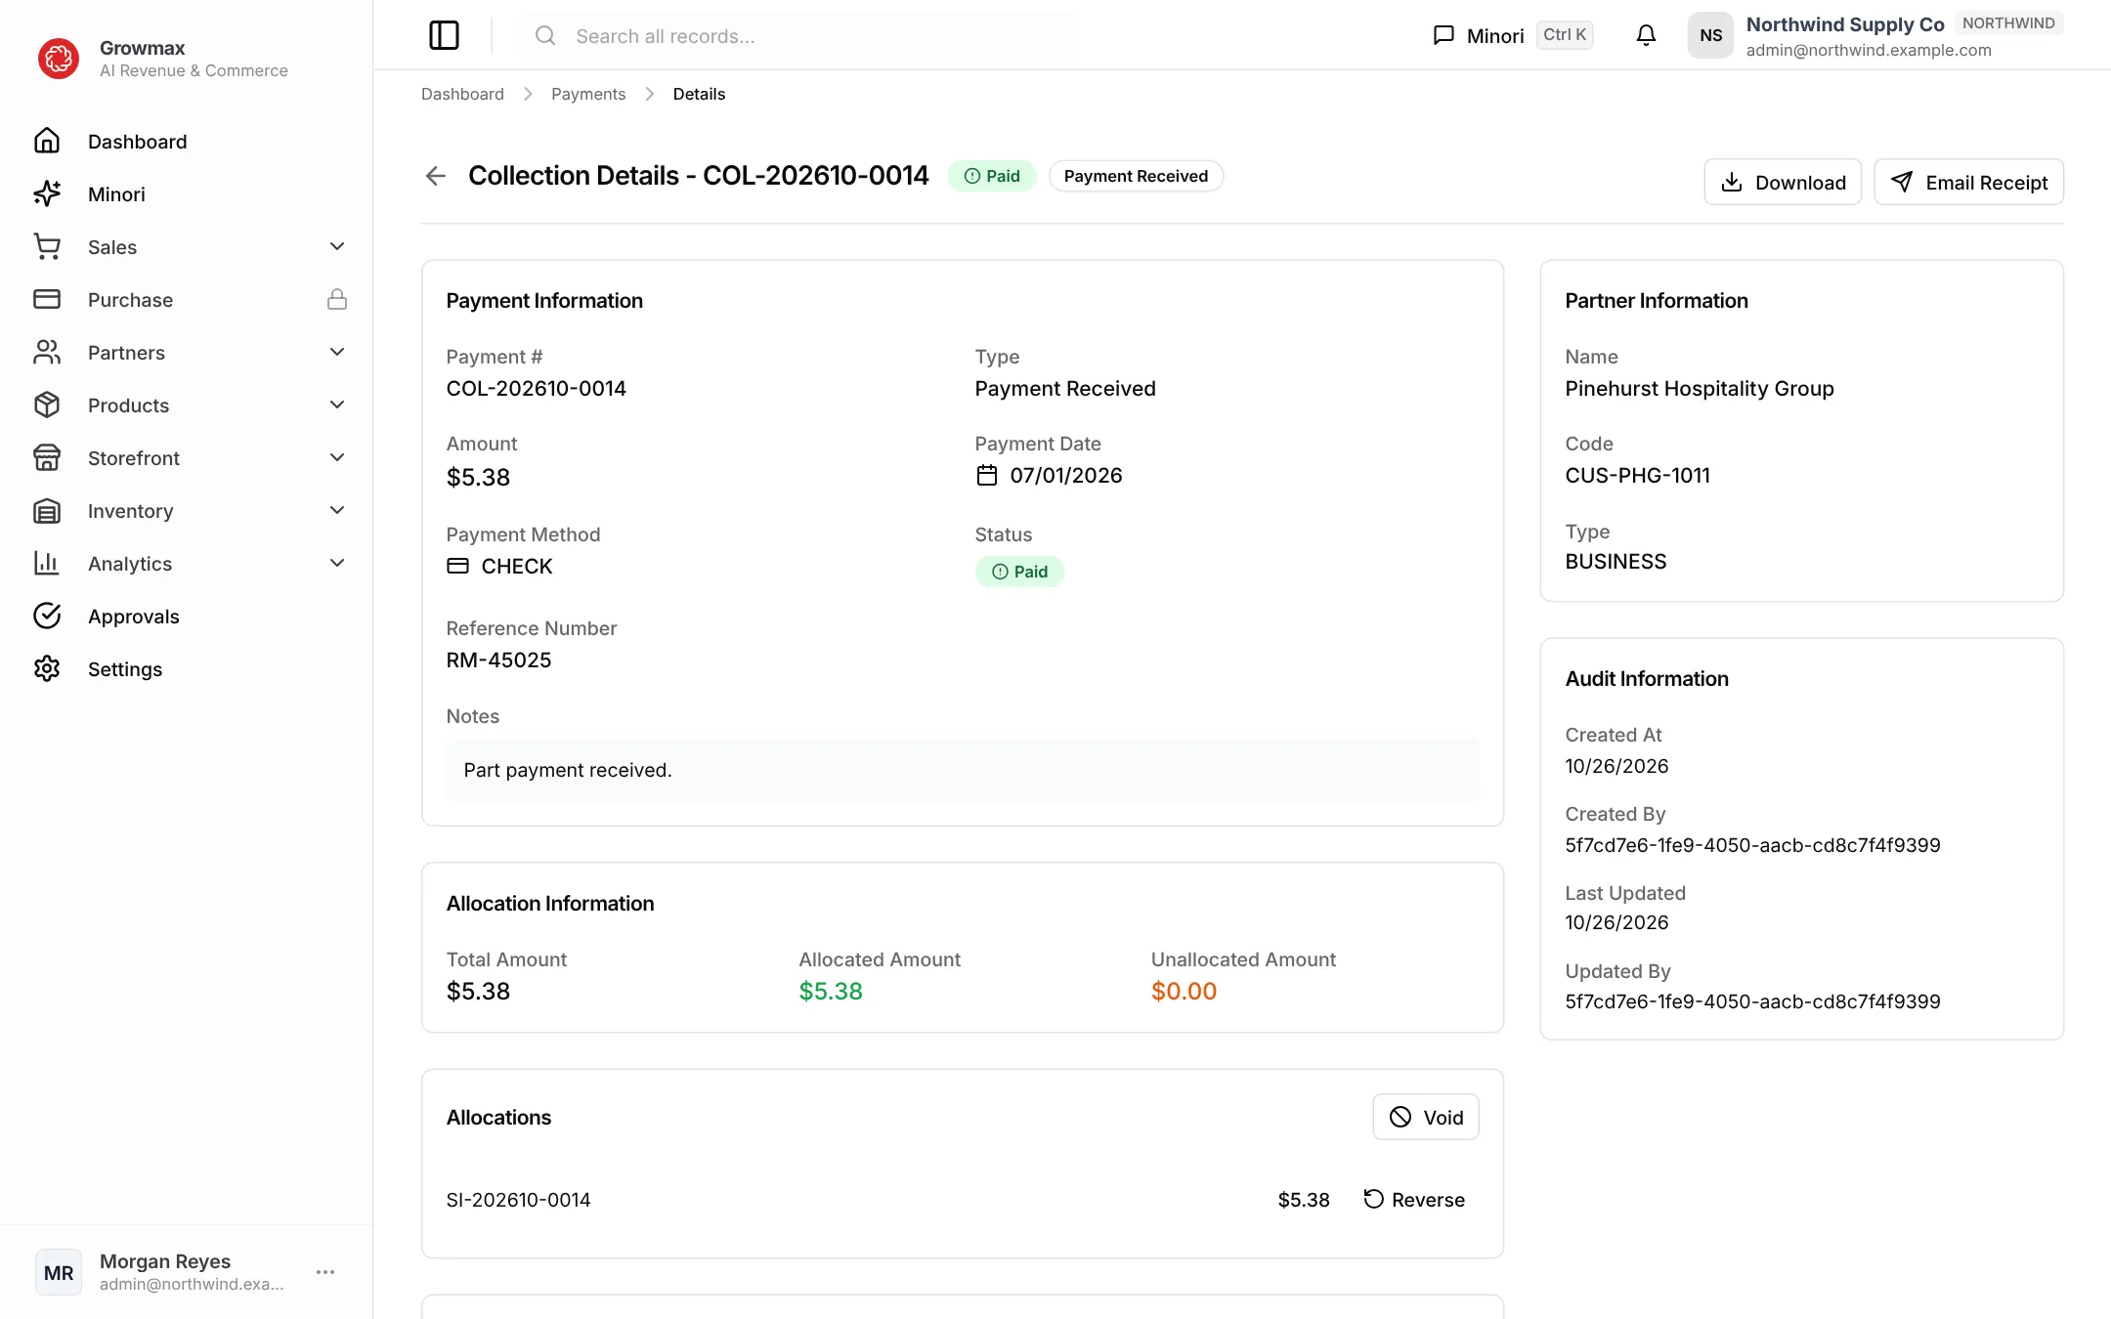Go to Dashboard breadcrumb

[x=462, y=94]
